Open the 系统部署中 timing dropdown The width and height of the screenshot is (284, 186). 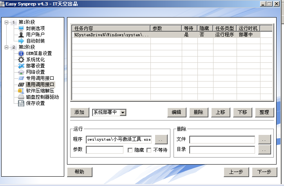pyautogui.click(x=123, y=112)
